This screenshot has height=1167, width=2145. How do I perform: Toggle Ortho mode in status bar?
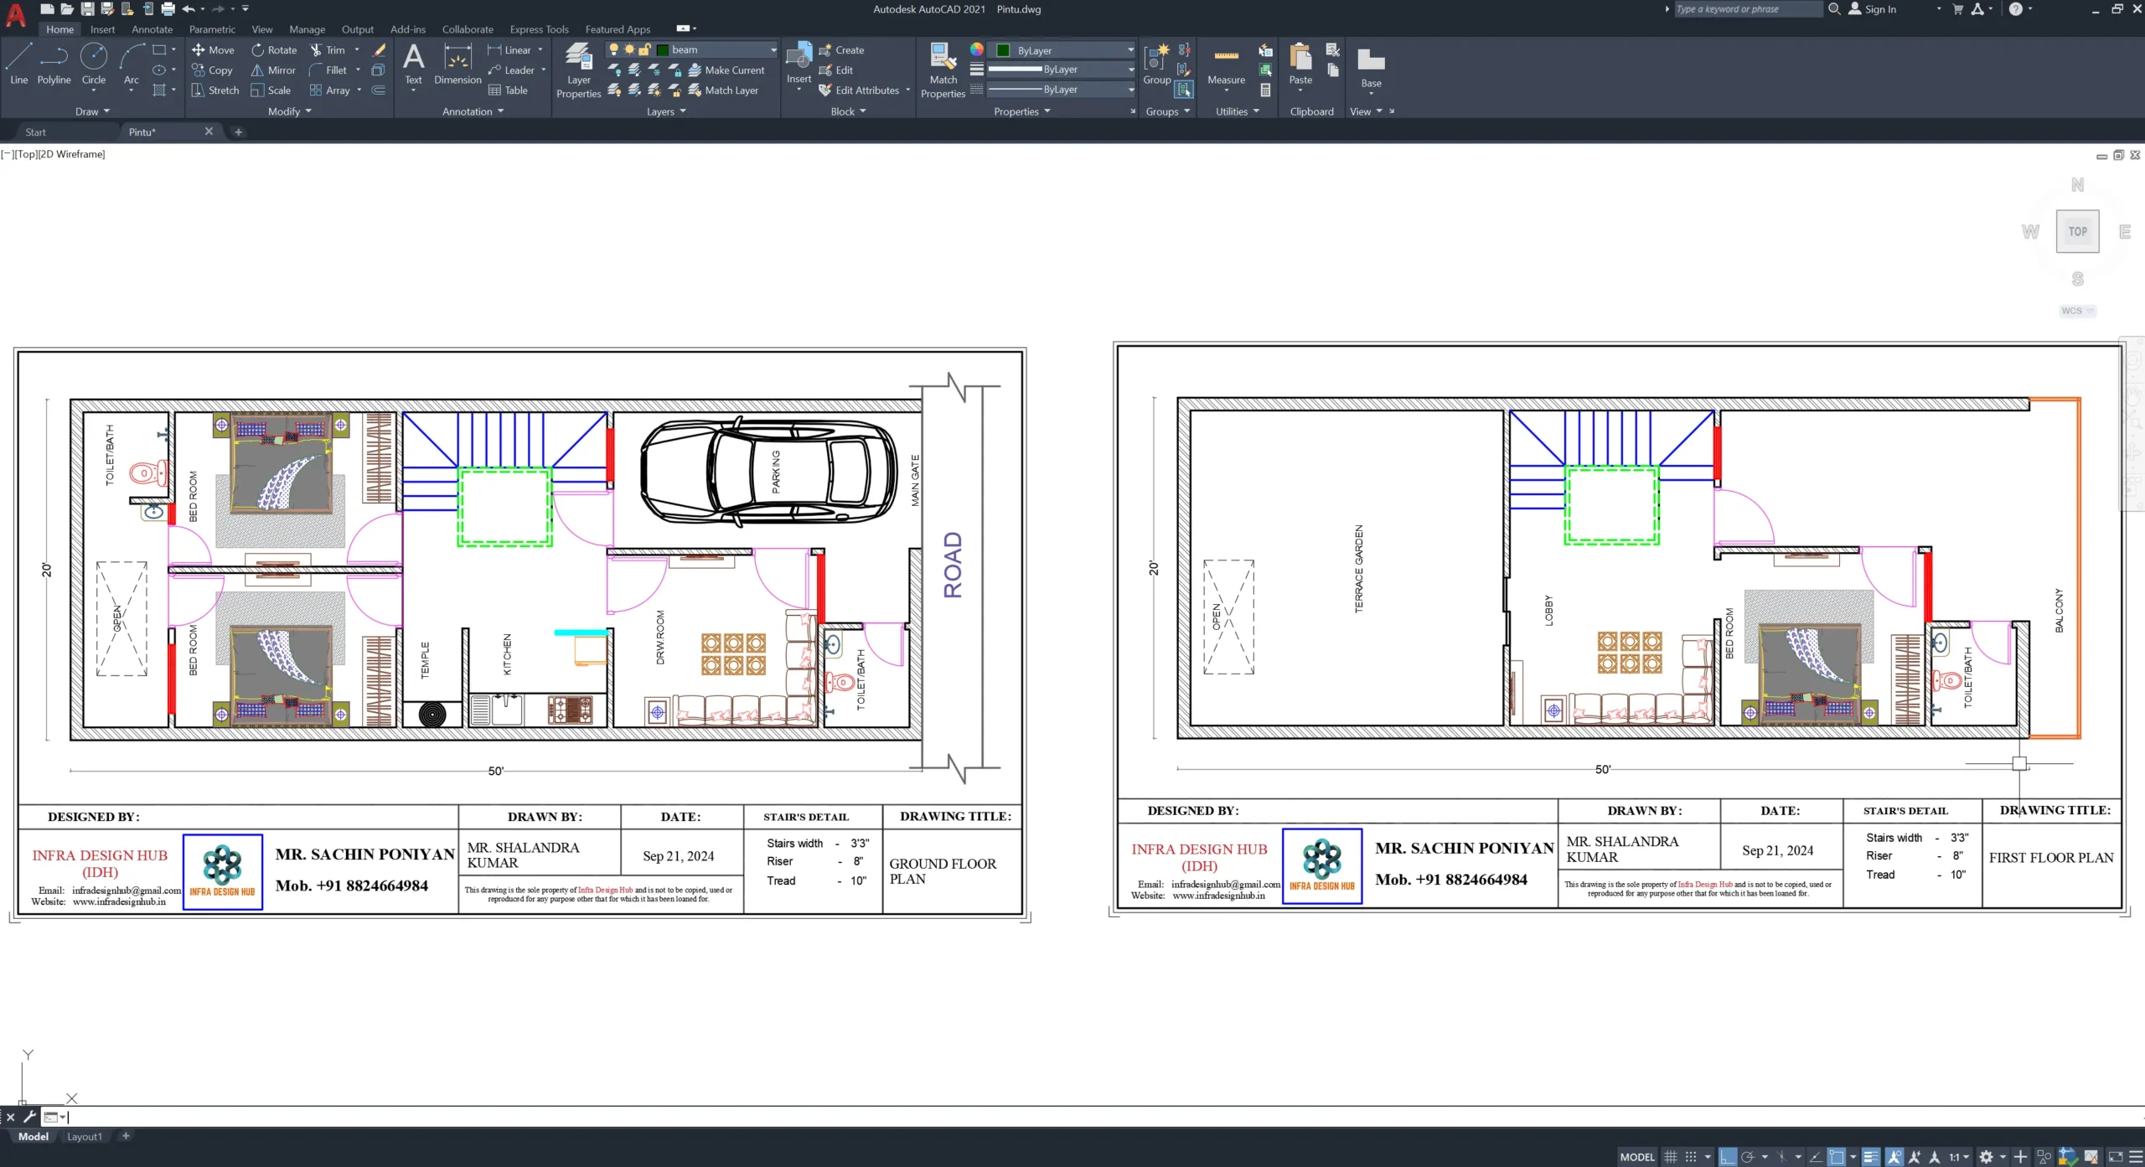tap(1728, 1157)
